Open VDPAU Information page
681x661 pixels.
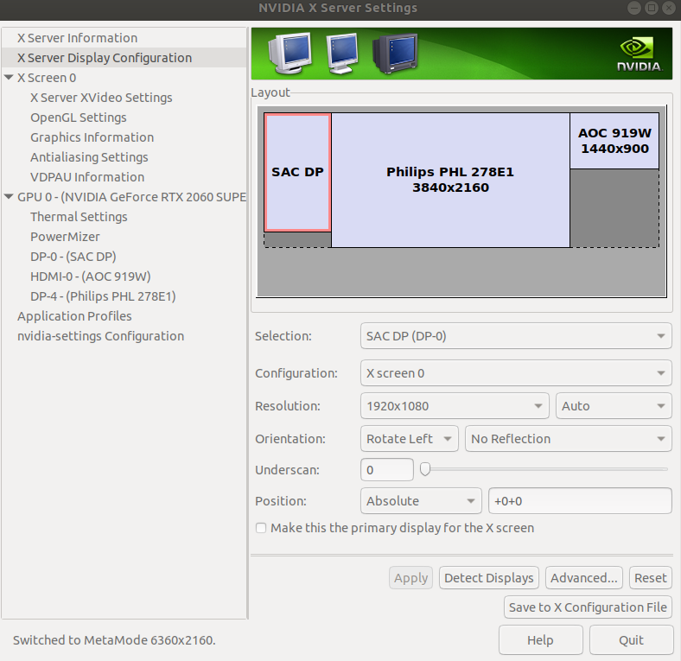click(87, 177)
